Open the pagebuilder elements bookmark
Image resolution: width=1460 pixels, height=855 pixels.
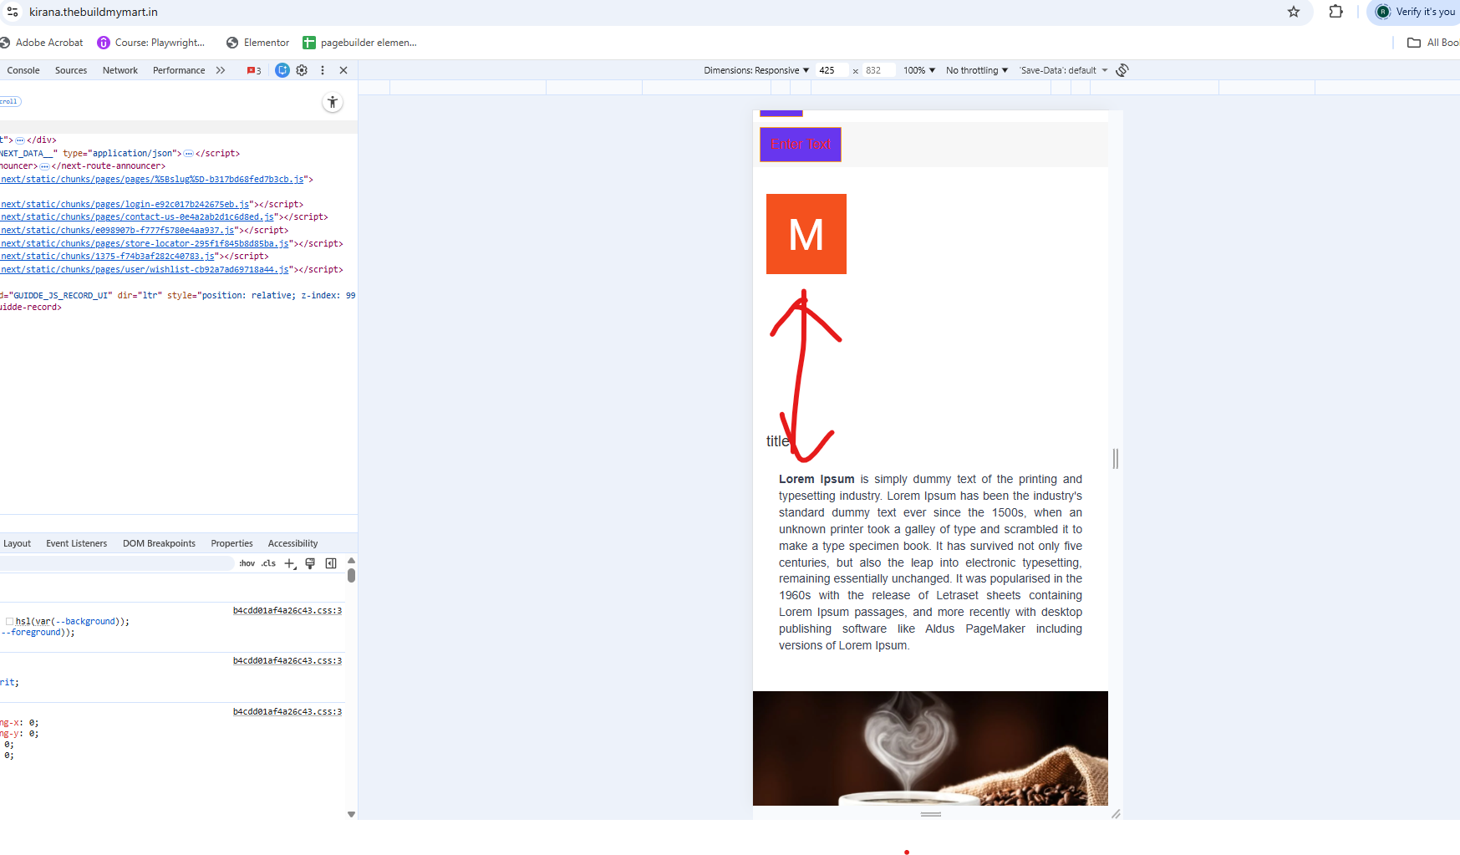click(x=360, y=43)
